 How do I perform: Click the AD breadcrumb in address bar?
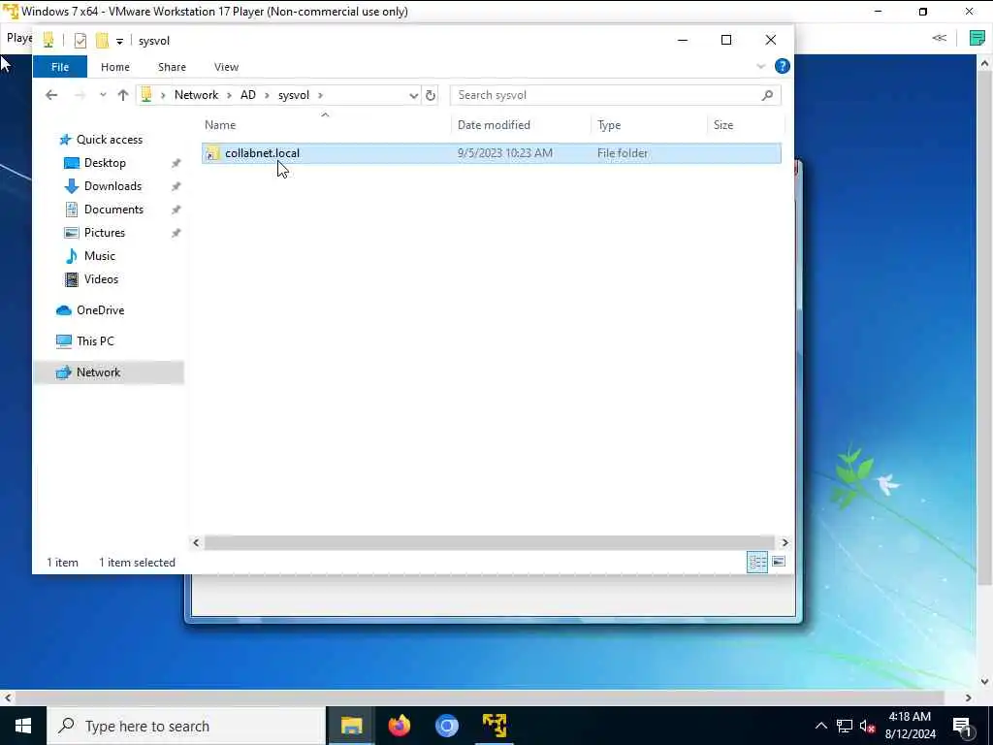pyautogui.click(x=247, y=95)
